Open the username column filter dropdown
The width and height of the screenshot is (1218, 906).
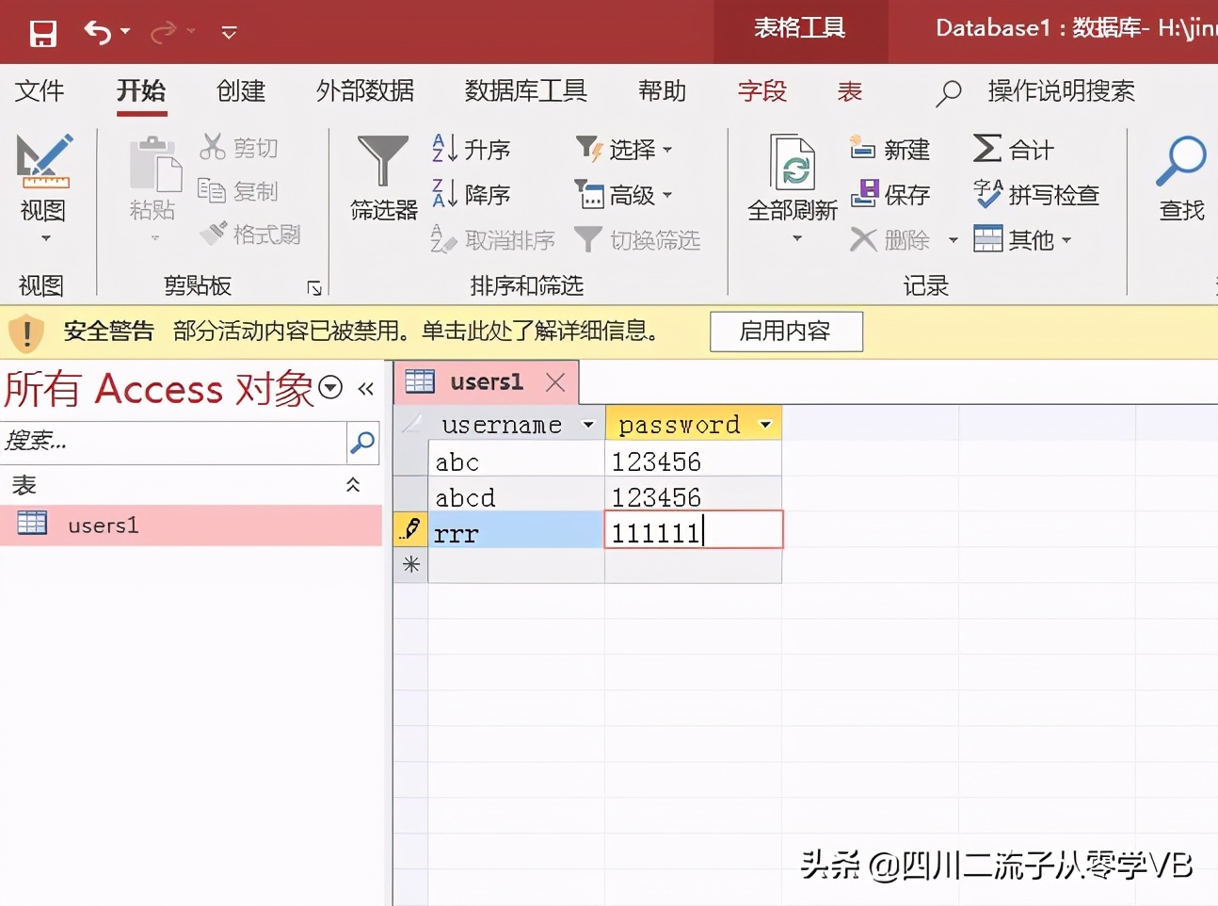(588, 424)
